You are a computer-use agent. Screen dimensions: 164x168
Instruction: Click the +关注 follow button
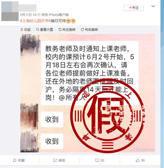click(134, 8)
